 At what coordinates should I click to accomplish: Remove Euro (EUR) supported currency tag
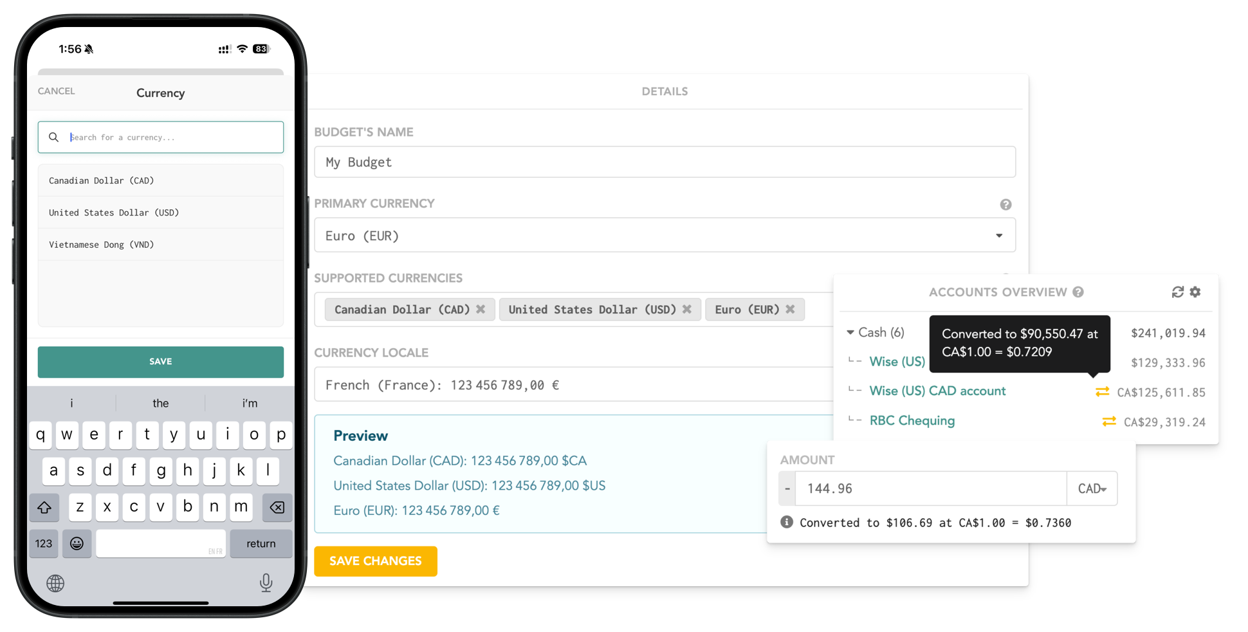coord(790,310)
